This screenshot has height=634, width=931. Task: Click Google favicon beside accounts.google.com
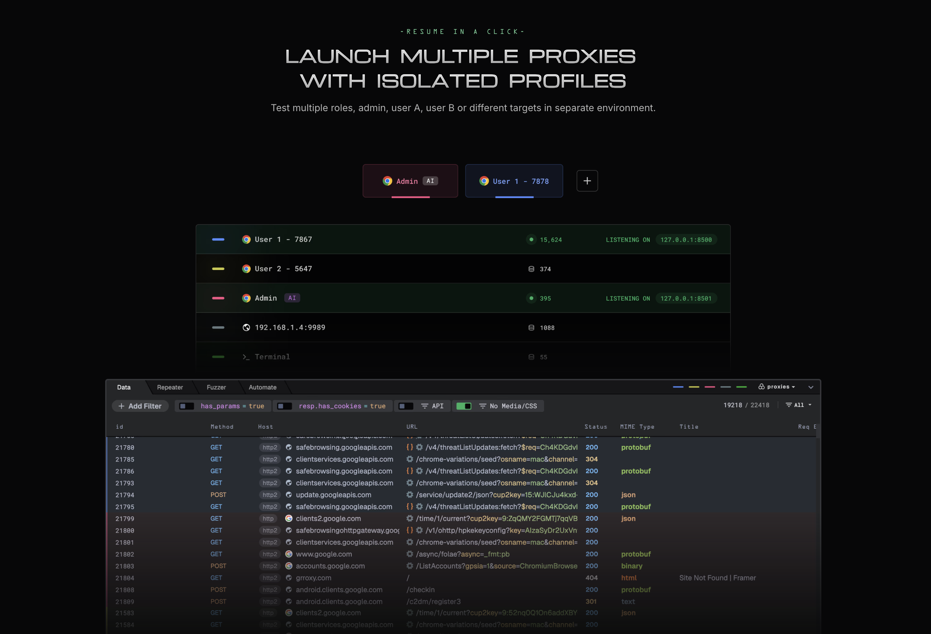click(288, 566)
